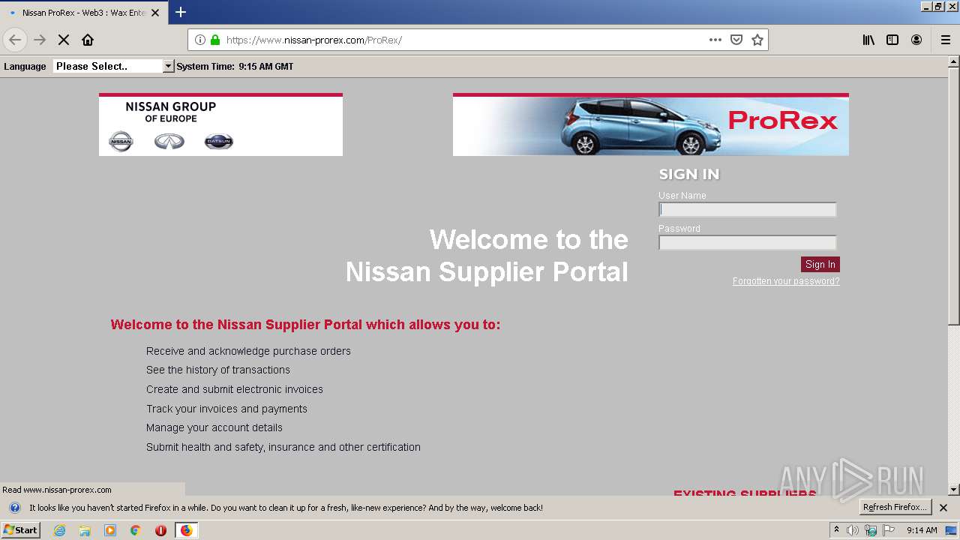Screen dimensions: 960x540
Task: Close the Nissan ProRex tab
Action: point(155,13)
